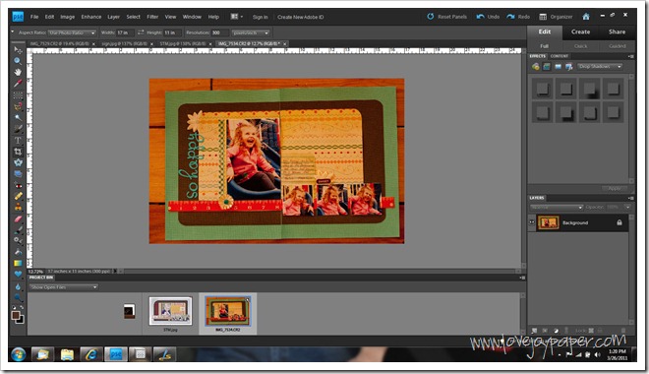Click the Show All icon in Effects

[x=569, y=67]
